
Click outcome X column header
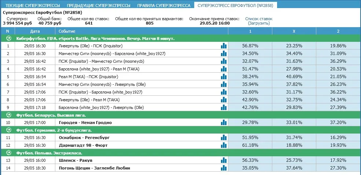click(294, 31)
